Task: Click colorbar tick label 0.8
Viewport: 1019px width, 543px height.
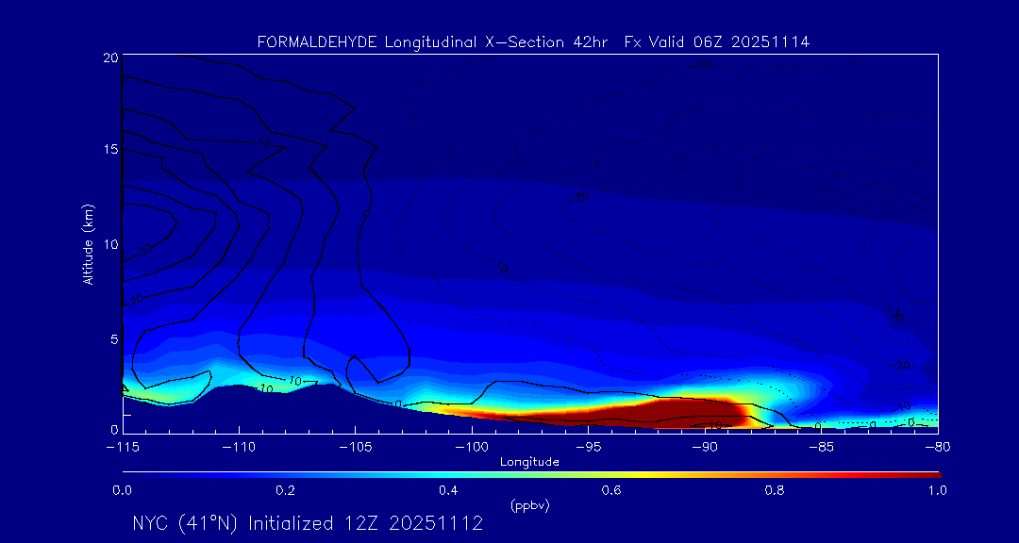Action: click(x=776, y=490)
